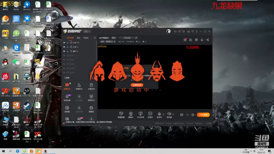Open Steam desktop shortcut

point(27,106)
